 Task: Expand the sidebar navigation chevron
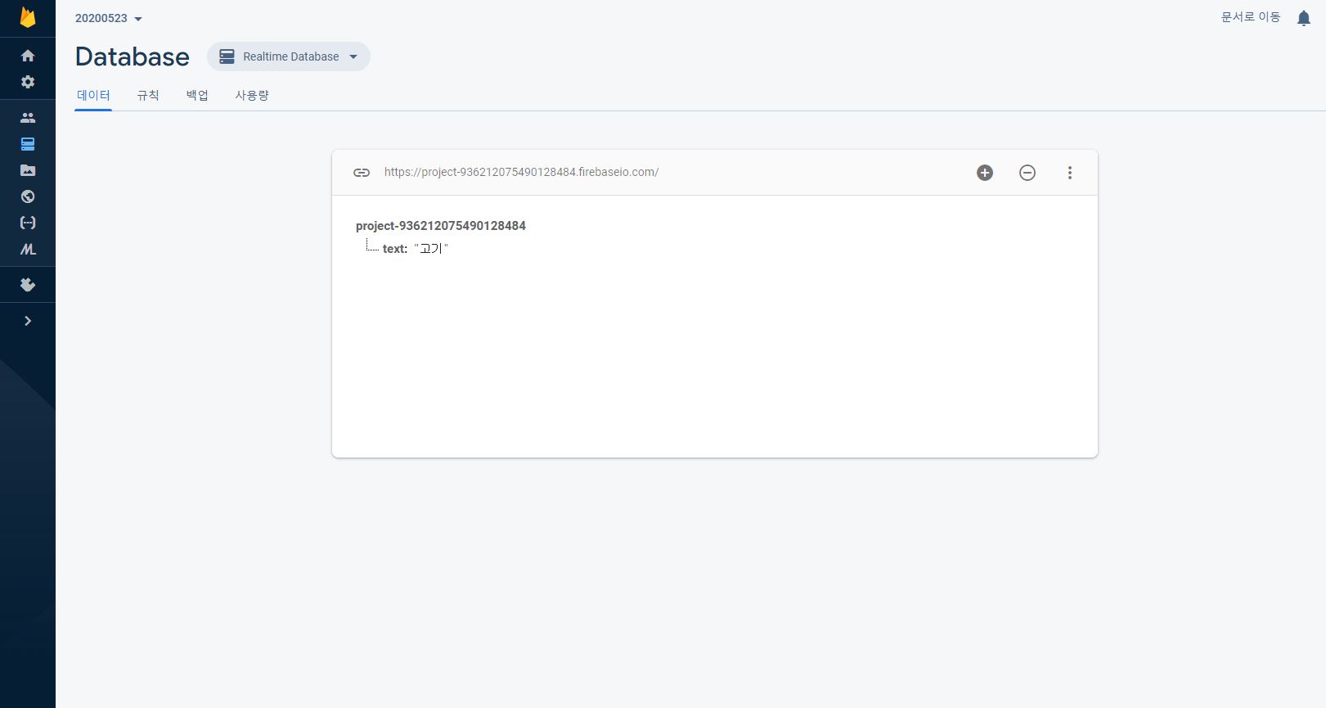click(28, 321)
